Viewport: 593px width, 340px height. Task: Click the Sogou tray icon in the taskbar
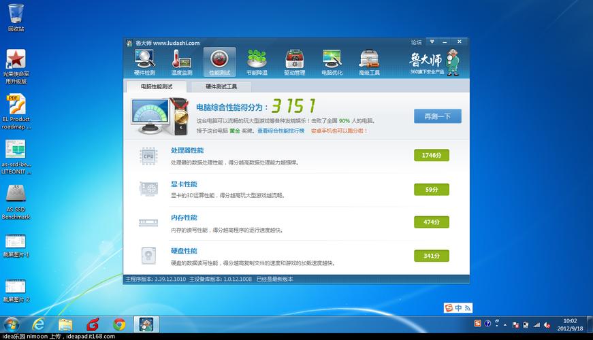(x=478, y=324)
